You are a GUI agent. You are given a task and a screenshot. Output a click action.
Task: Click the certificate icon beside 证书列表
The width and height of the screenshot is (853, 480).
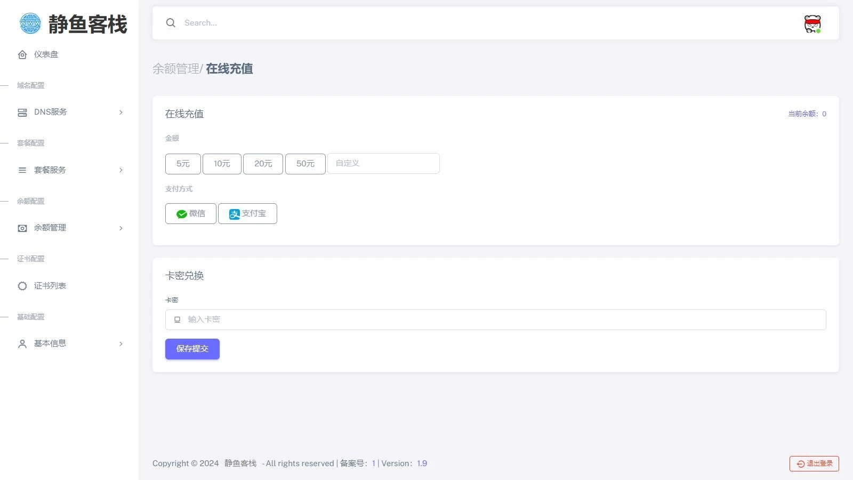click(x=22, y=286)
